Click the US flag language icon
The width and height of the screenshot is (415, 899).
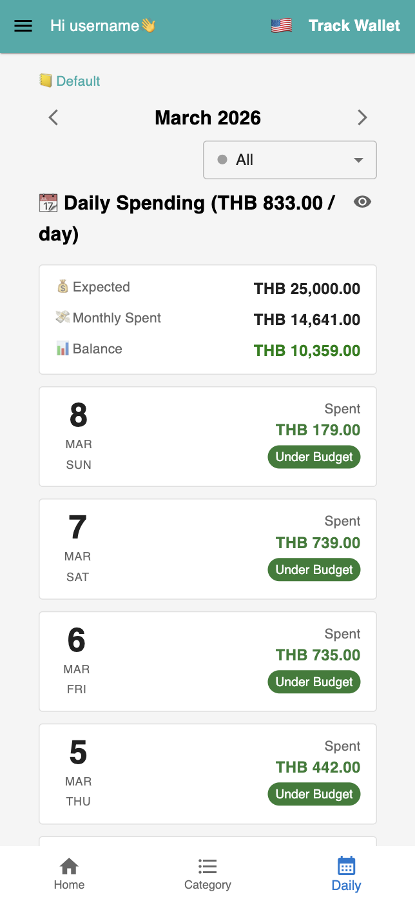(282, 26)
